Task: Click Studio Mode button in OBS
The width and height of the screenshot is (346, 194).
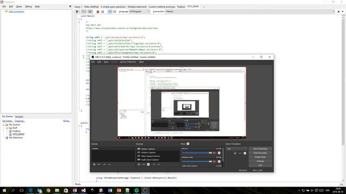Action: [260, 157]
